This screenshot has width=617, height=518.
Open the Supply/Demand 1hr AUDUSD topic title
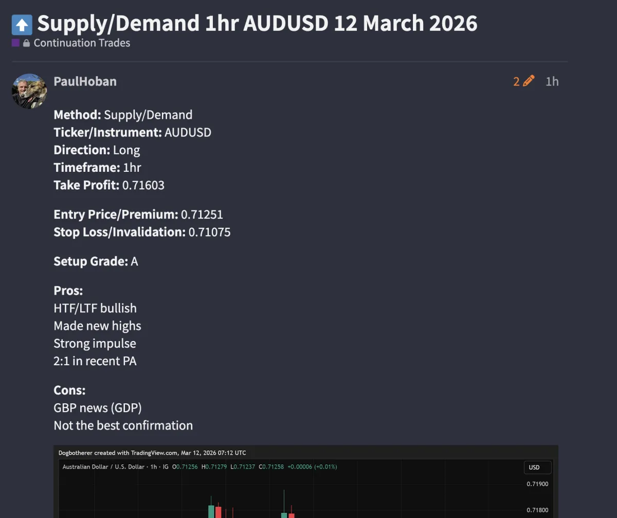coord(257,24)
